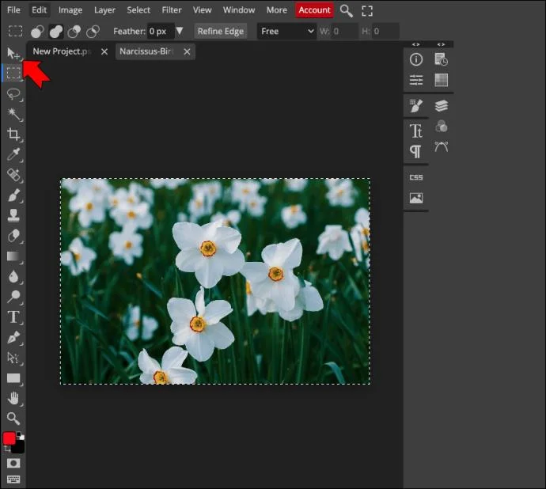Toggle Quick Mask mode
The width and height of the screenshot is (546, 489).
pos(13,463)
